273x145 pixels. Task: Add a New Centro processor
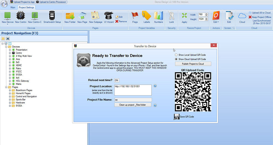[x=20, y=17]
